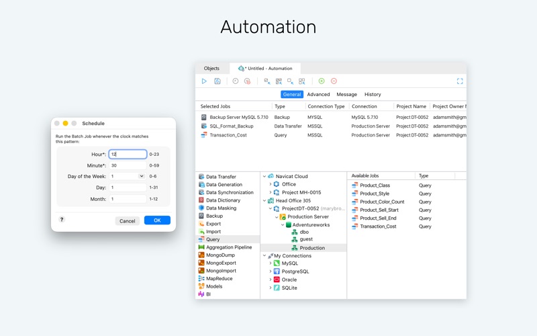Expand the MySQL connection
The width and height of the screenshot is (537, 336).
pyautogui.click(x=271, y=263)
